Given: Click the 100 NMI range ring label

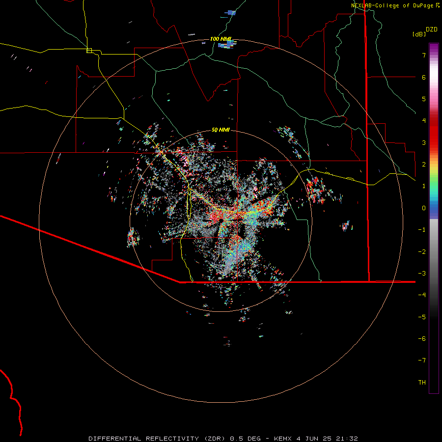Looking at the screenshot, I should point(221,39).
